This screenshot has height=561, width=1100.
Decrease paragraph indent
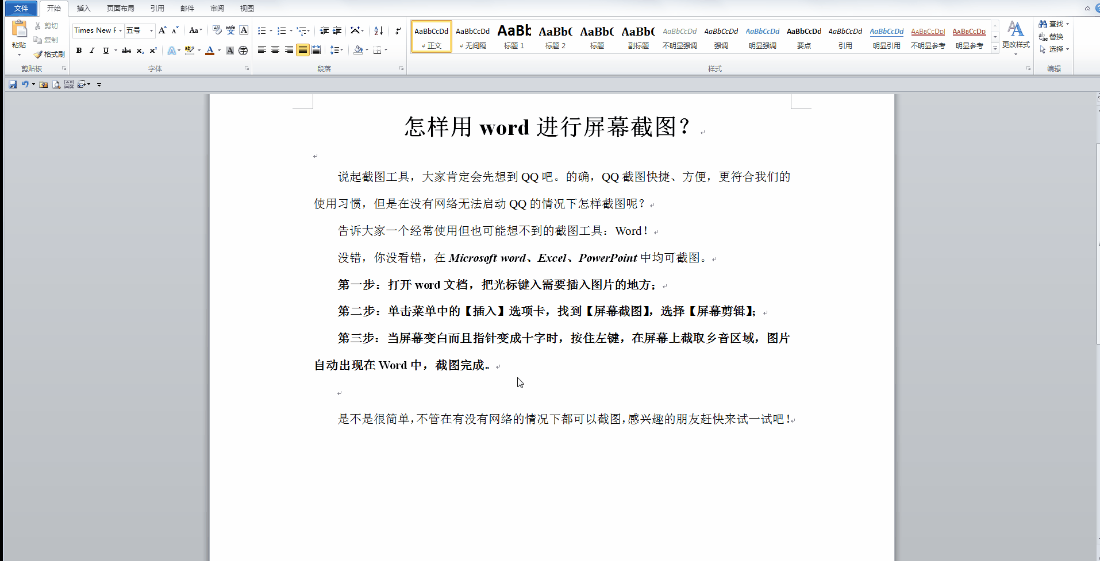pos(324,31)
